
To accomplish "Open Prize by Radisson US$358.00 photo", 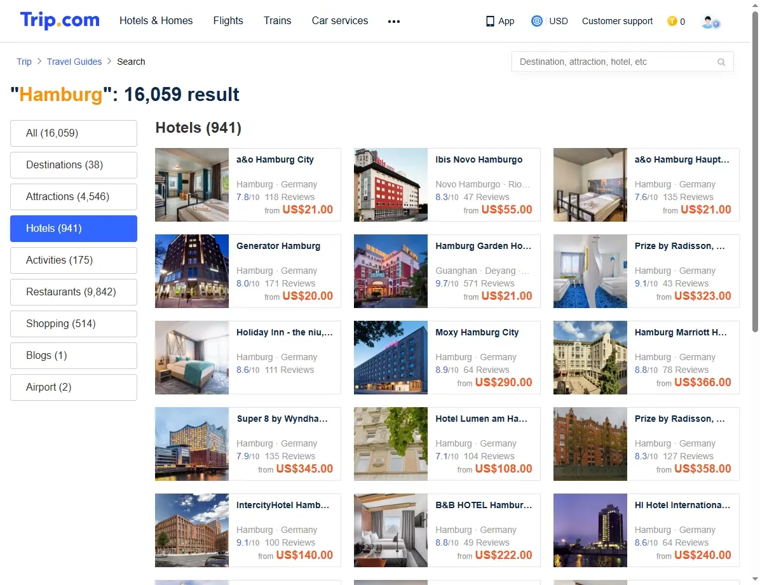I will pos(590,444).
